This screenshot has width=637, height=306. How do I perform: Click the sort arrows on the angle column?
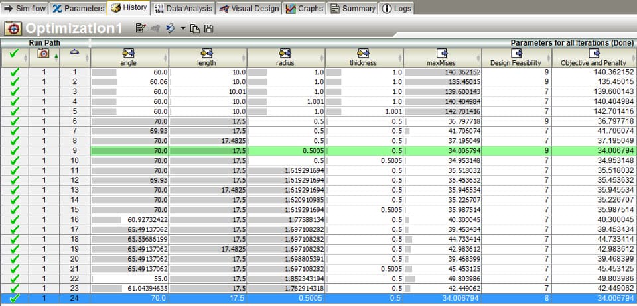pyautogui.click(x=166, y=58)
